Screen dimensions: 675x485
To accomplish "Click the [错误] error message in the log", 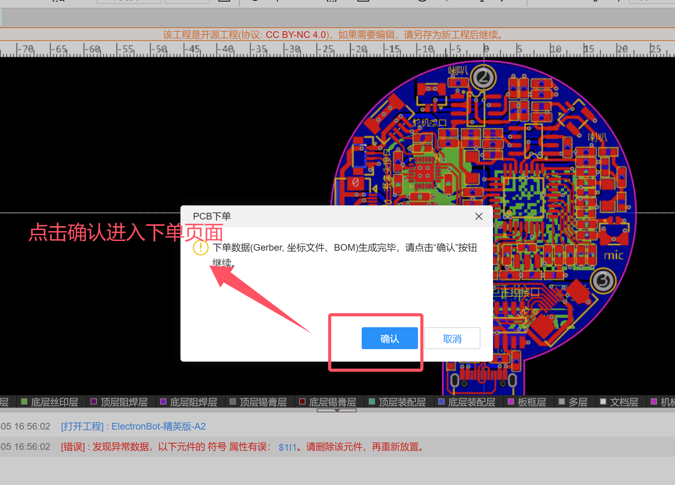I will click(242, 447).
